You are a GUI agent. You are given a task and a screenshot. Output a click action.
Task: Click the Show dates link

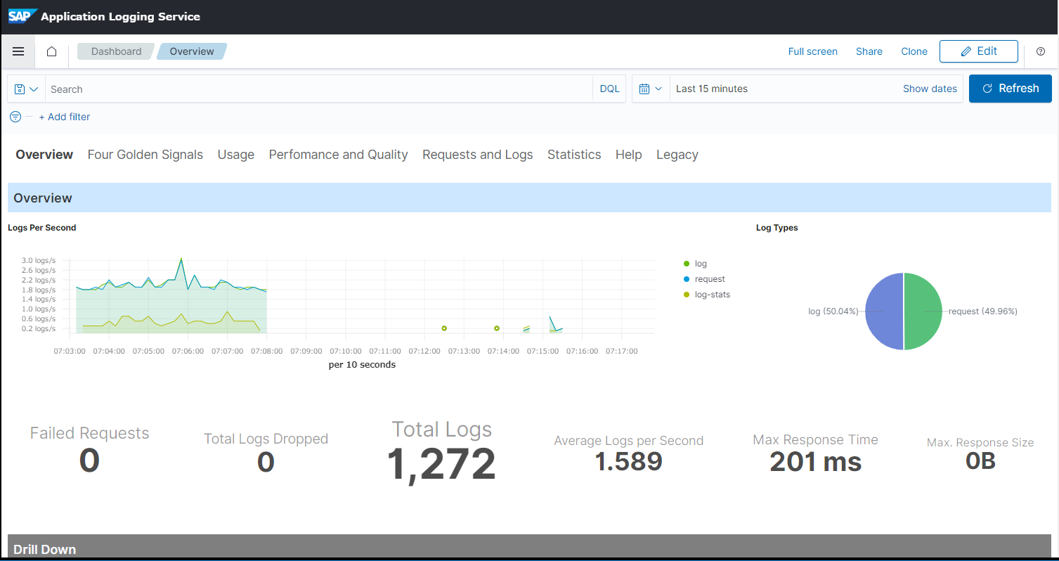pos(930,89)
